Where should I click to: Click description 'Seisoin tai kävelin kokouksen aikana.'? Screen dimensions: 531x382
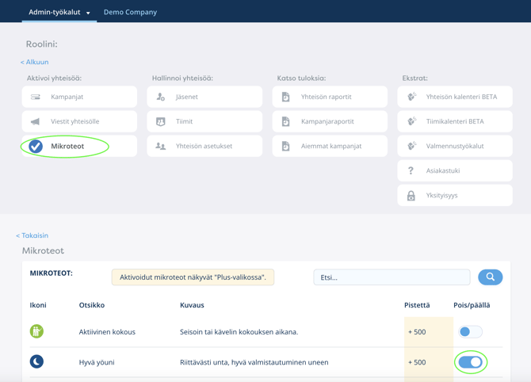tap(239, 332)
